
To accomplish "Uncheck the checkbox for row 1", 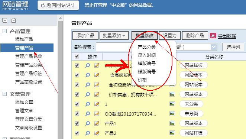I will (77, 104).
